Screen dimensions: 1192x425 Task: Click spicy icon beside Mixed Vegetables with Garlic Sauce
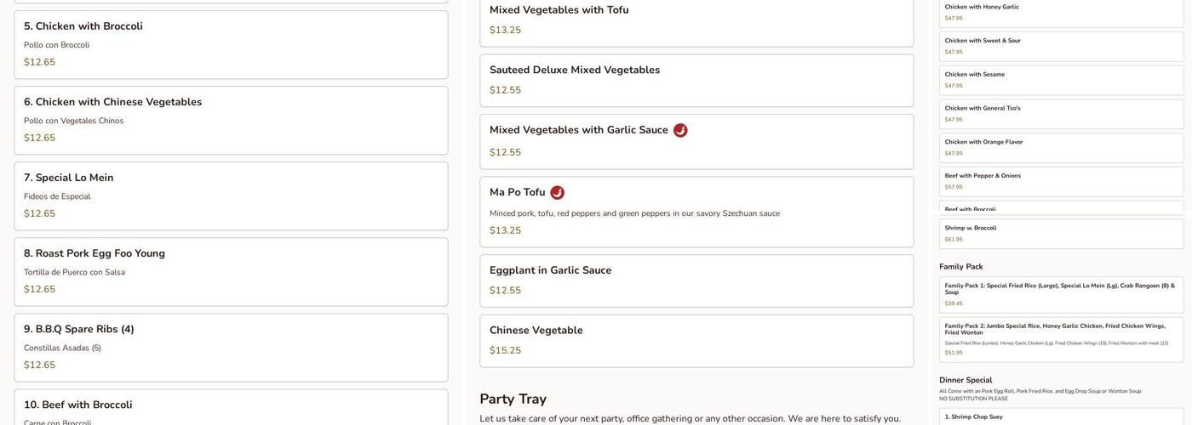pos(680,130)
